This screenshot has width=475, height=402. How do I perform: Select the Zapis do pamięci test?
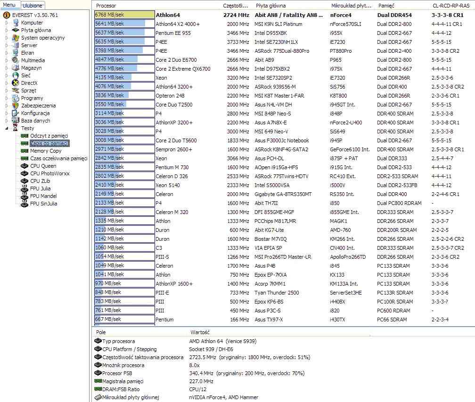pyautogui.click(x=49, y=143)
